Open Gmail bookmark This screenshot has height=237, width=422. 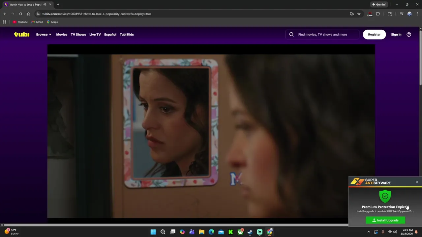37,22
